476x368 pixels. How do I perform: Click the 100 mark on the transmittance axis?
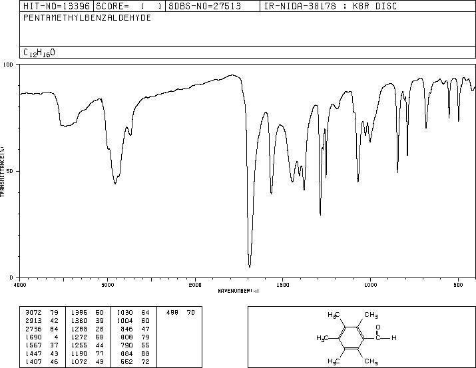[x=8, y=65]
